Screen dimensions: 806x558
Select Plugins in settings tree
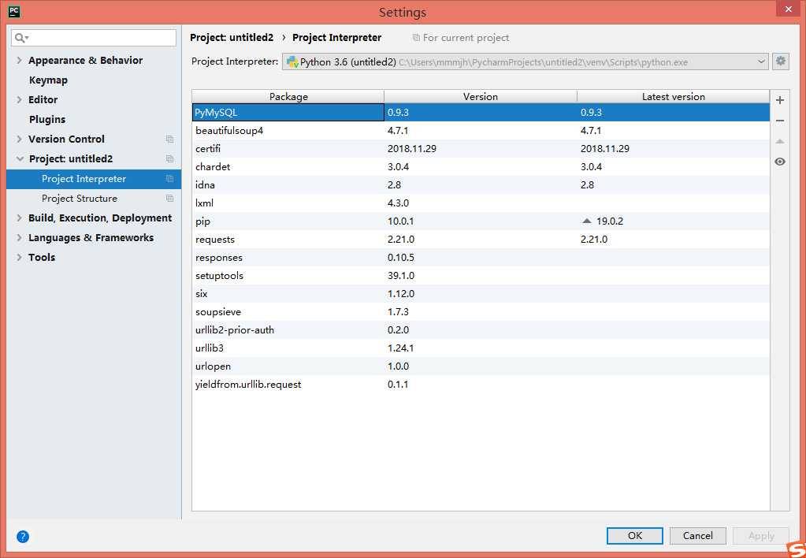click(x=47, y=119)
